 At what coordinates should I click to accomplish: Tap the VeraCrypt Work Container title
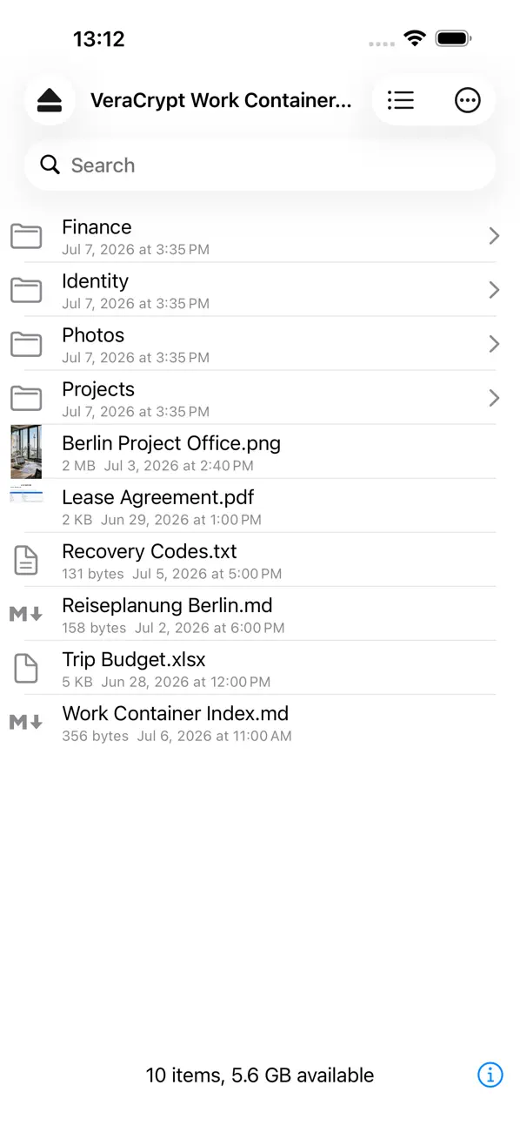(221, 100)
